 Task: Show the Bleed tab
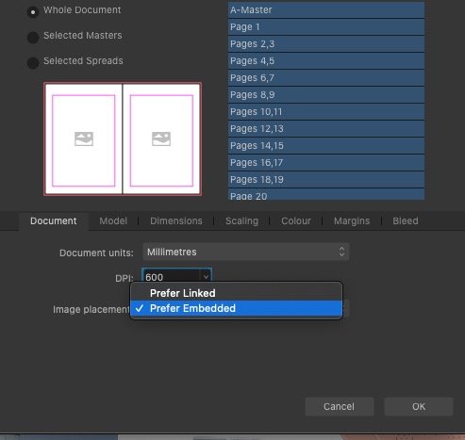pyautogui.click(x=406, y=221)
